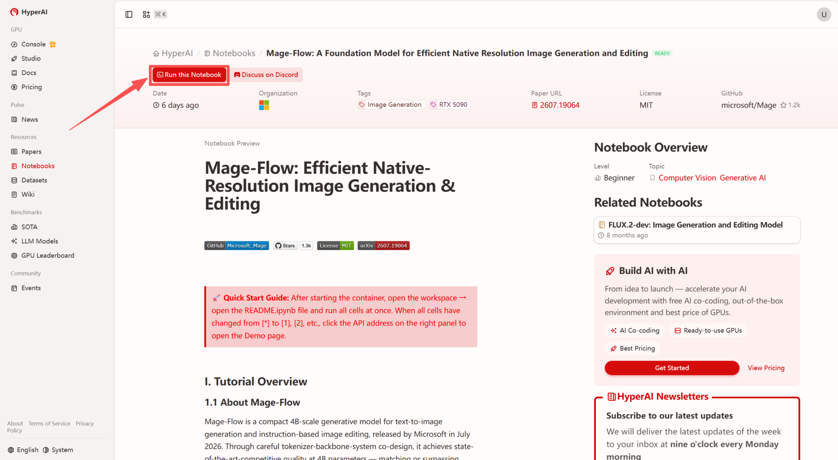Screen dimensions: 838x460
Task: Open the System theme selector
Action: point(58,450)
